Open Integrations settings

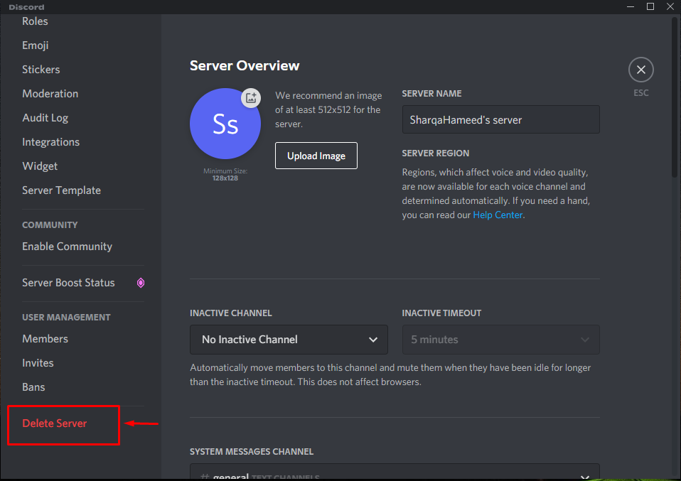pyautogui.click(x=51, y=142)
